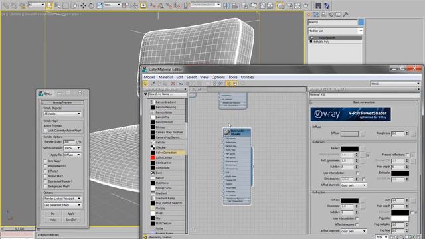Toggle the Angle Snap icon
Image resolution: width=425 pixels, height=239 pixels.
161,5
